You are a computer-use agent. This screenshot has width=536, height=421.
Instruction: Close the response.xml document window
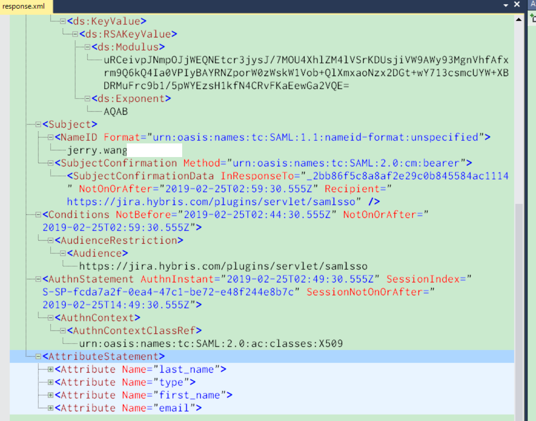[x=517, y=4]
